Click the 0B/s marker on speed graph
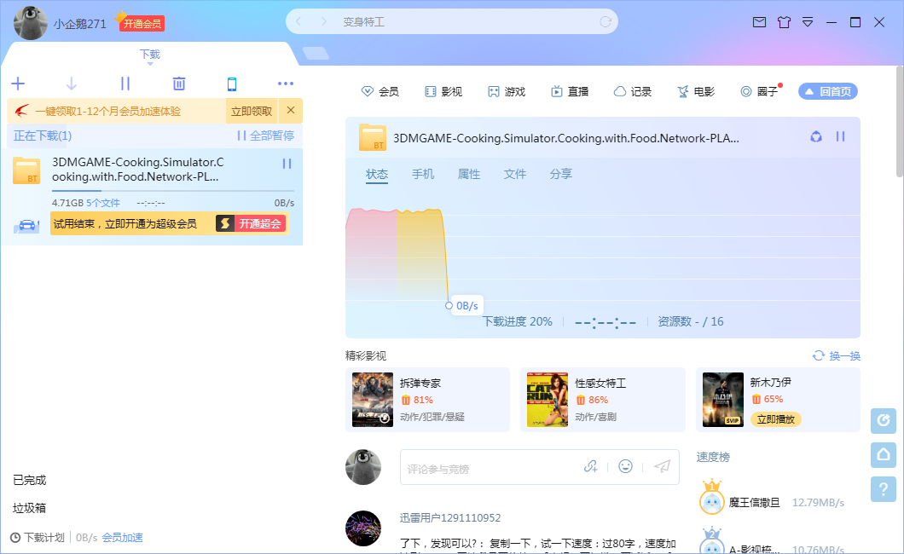This screenshot has width=904, height=554. click(x=449, y=304)
